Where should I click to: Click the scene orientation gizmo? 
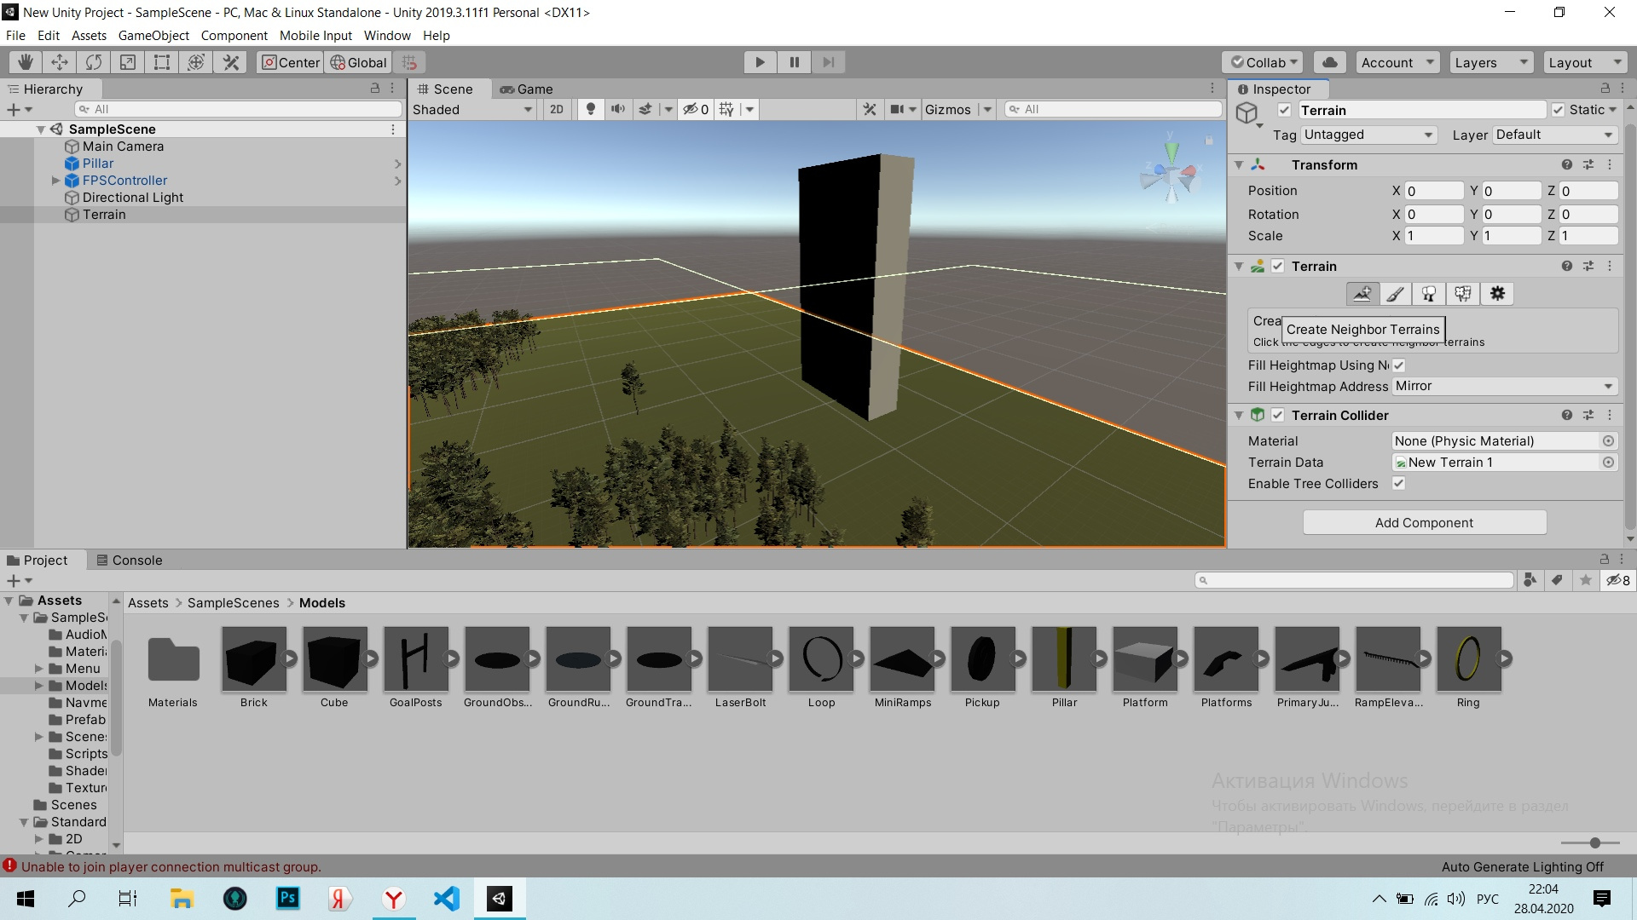(x=1171, y=173)
